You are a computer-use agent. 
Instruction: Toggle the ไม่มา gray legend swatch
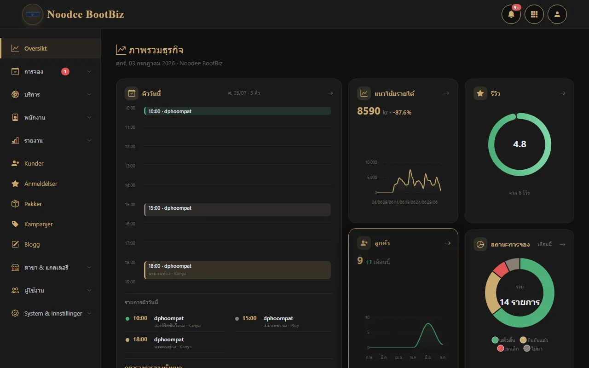pos(527,348)
